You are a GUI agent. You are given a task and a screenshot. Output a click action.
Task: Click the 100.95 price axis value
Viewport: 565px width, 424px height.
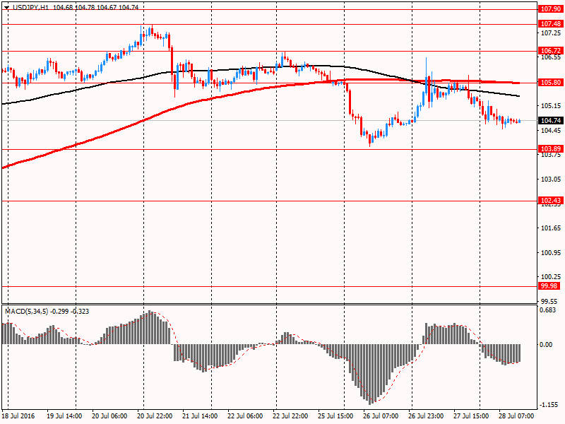(551, 252)
